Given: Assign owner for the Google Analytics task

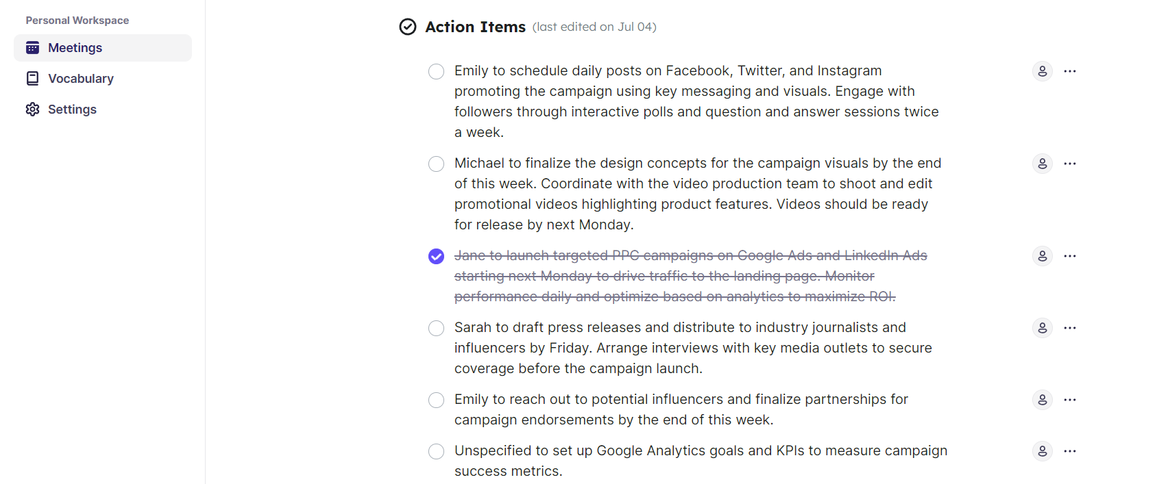Looking at the screenshot, I should (1042, 451).
